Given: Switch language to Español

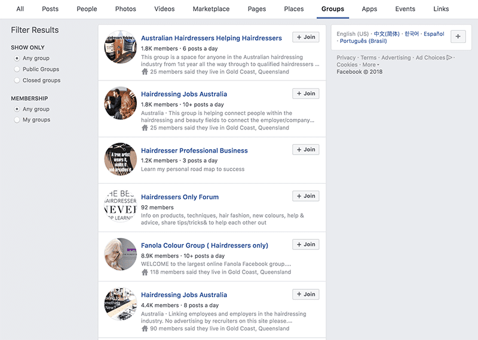Looking at the screenshot, I should [434, 34].
